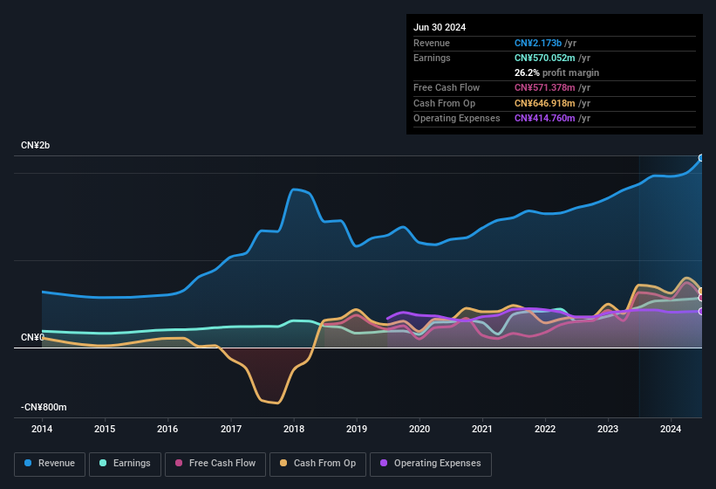Click the 2016 x-axis label
Screen dimensions: 716x489
167,429
